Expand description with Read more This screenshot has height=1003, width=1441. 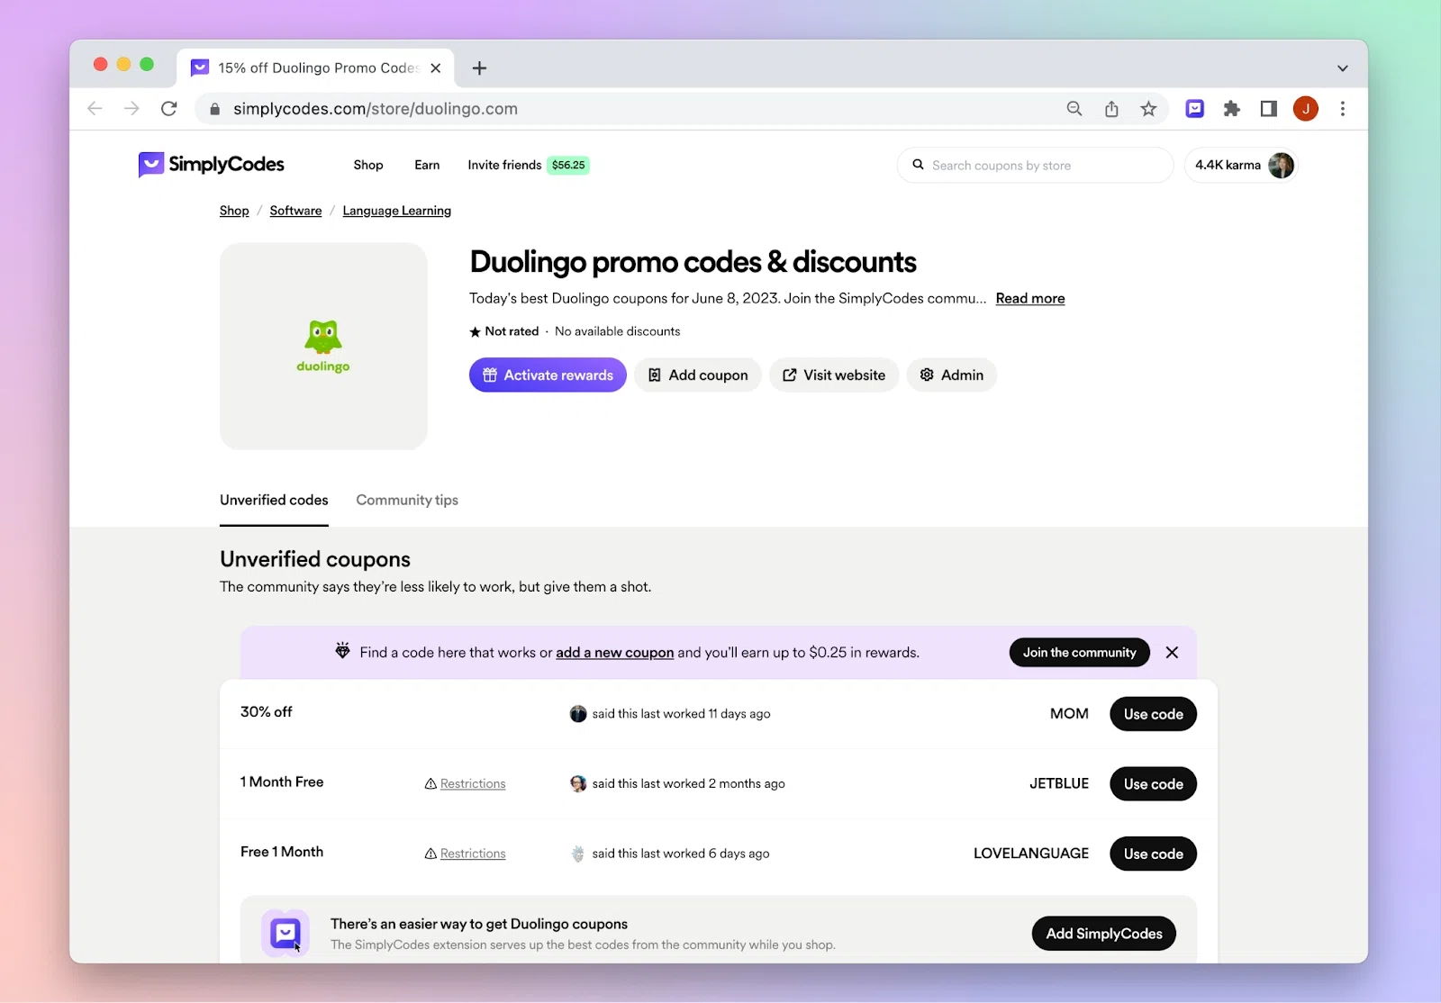tap(1030, 299)
